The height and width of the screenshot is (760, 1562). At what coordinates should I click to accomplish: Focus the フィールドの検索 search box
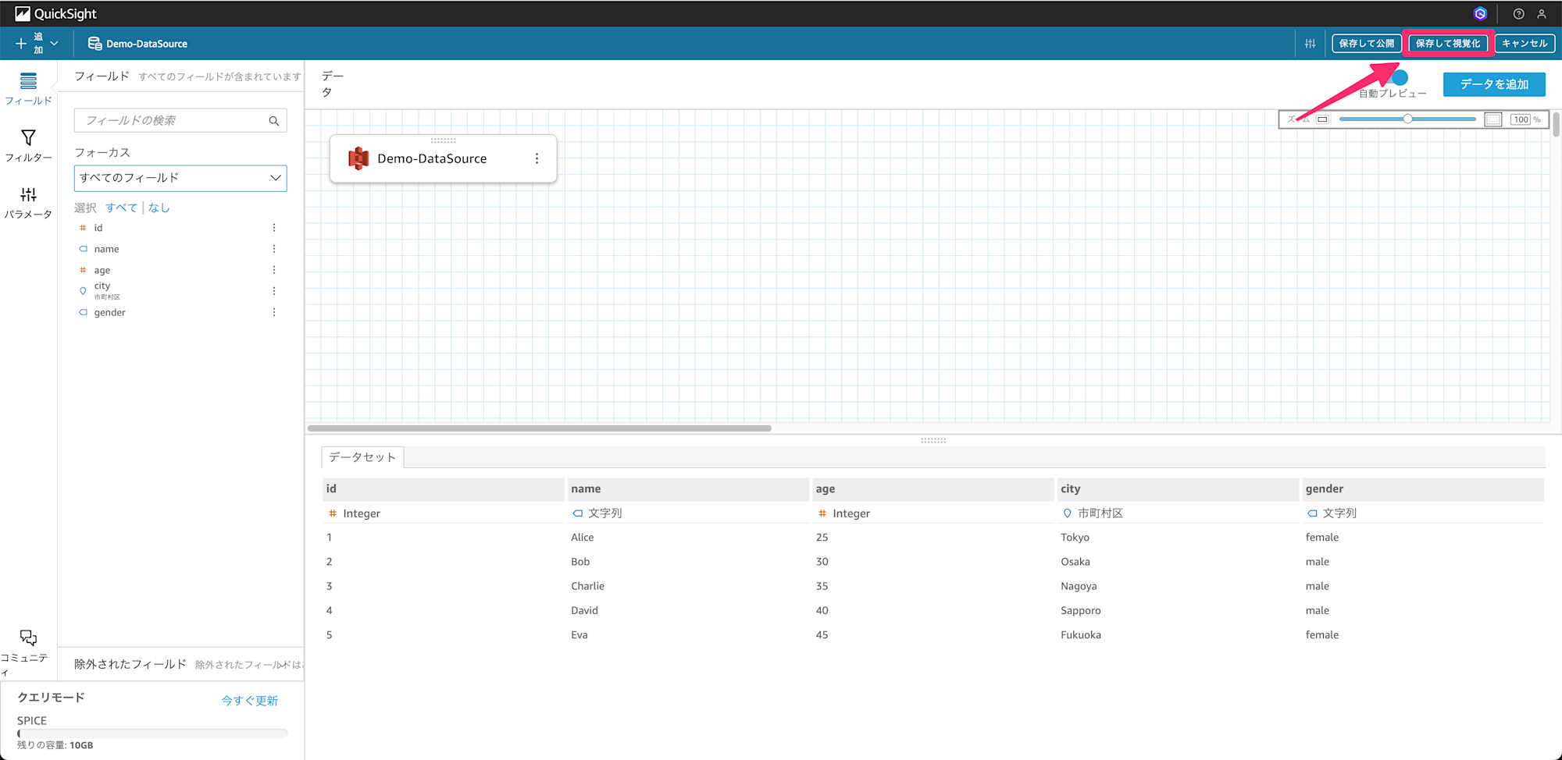(x=180, y=120)
